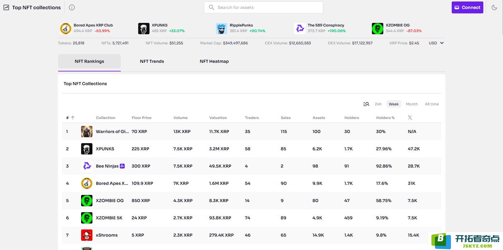This screenshot has width=503, height=250.
Task: Sort by Holders % column header
Action: 385,118
